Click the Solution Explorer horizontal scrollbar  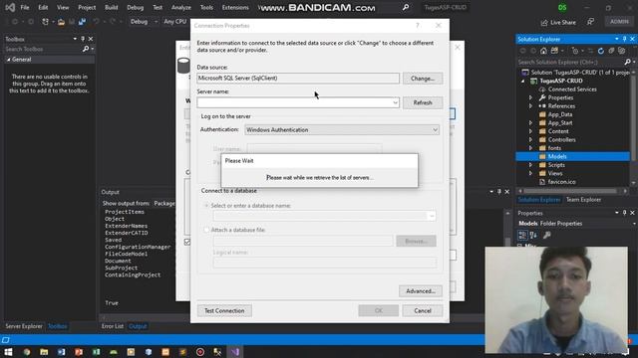569,191
